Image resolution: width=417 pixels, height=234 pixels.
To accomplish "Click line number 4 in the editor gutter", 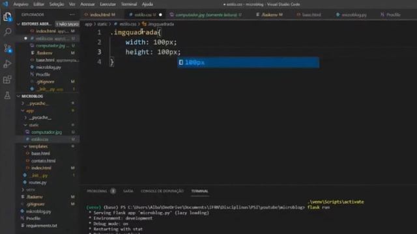I will coord(99,62).
